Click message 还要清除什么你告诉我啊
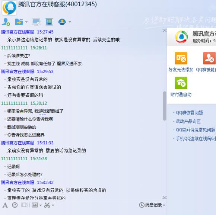This screenshot has width=216, height=215. [x=30, y=119]
